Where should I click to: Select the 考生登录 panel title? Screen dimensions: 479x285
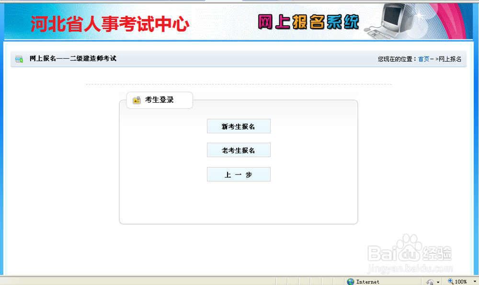coord(159,100)
